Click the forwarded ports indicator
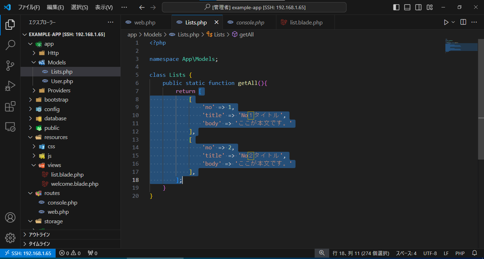Image resolution: width=484 pixels, height=259 pixels. coord(92,253)
